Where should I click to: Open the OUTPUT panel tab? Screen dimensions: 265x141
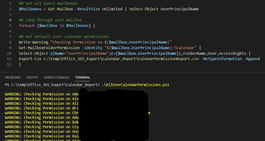(32, 77)
